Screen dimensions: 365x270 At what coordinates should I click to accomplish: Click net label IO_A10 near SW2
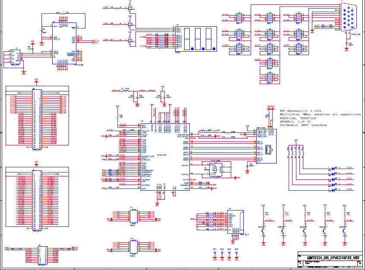[288, 220]
